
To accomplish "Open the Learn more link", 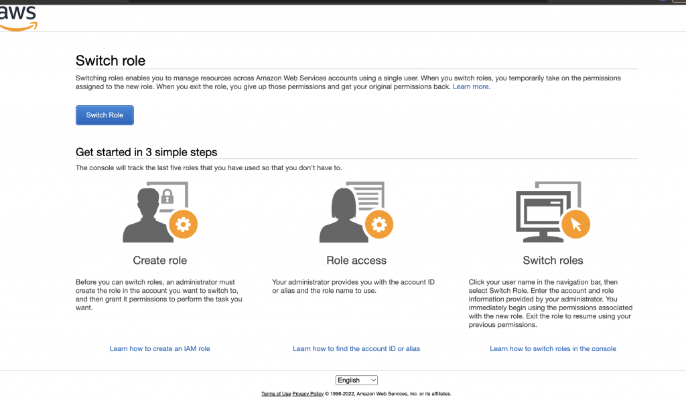I will [x=471, y=86].
